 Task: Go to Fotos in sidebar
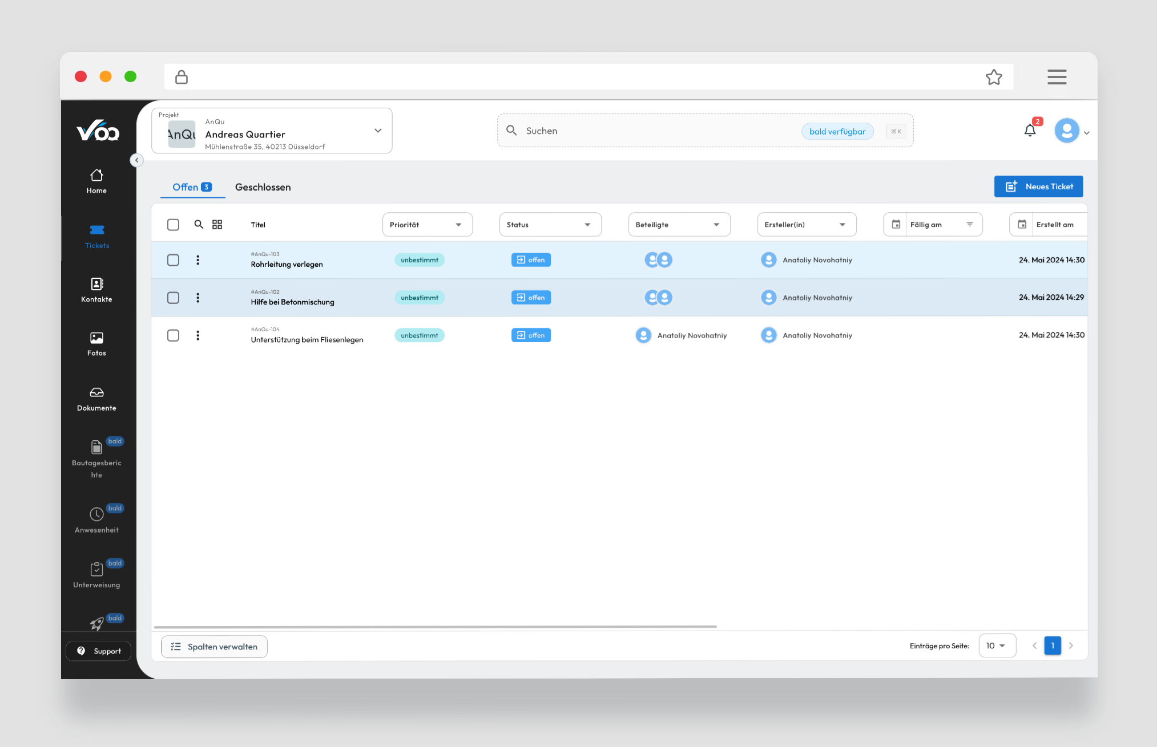point(96,344)
